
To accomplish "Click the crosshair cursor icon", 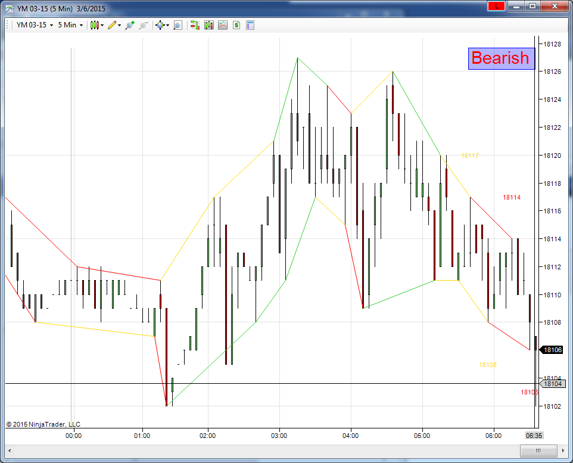I will [160, 25].
